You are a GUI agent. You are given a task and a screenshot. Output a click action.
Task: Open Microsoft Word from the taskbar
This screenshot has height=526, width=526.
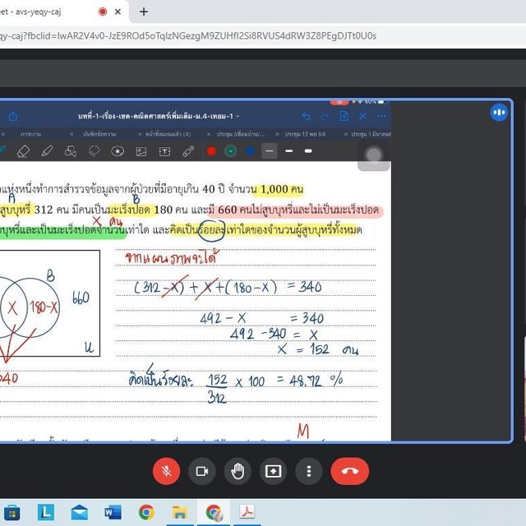pos(113,513)
